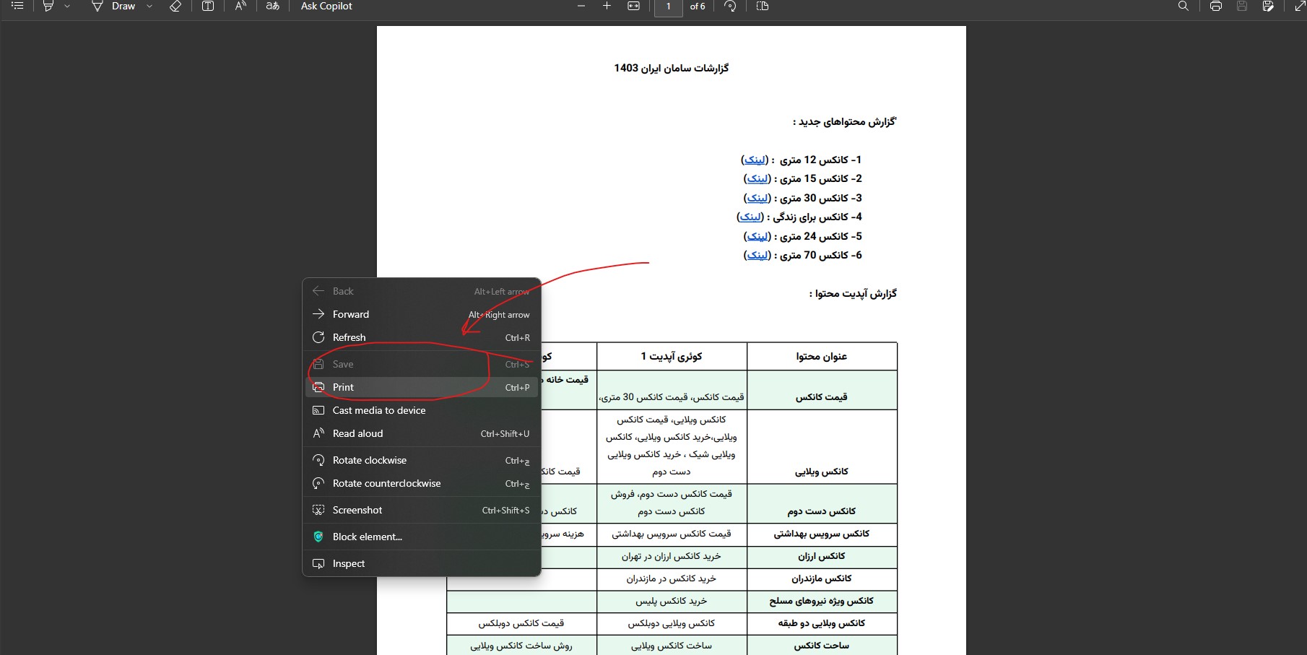The width and height of the screenshot is (1307, 655).
Task: Click heading گزارش محتواهای جدید
Action: tap(845, 121)
